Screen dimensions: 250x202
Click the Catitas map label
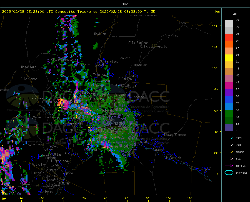click(x=159, y=150)
